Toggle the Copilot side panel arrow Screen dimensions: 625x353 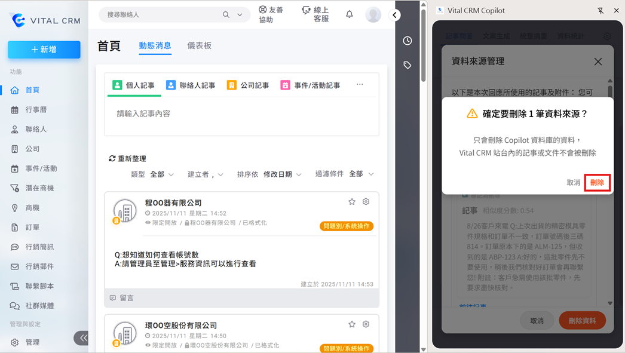(x=395, y=15)
